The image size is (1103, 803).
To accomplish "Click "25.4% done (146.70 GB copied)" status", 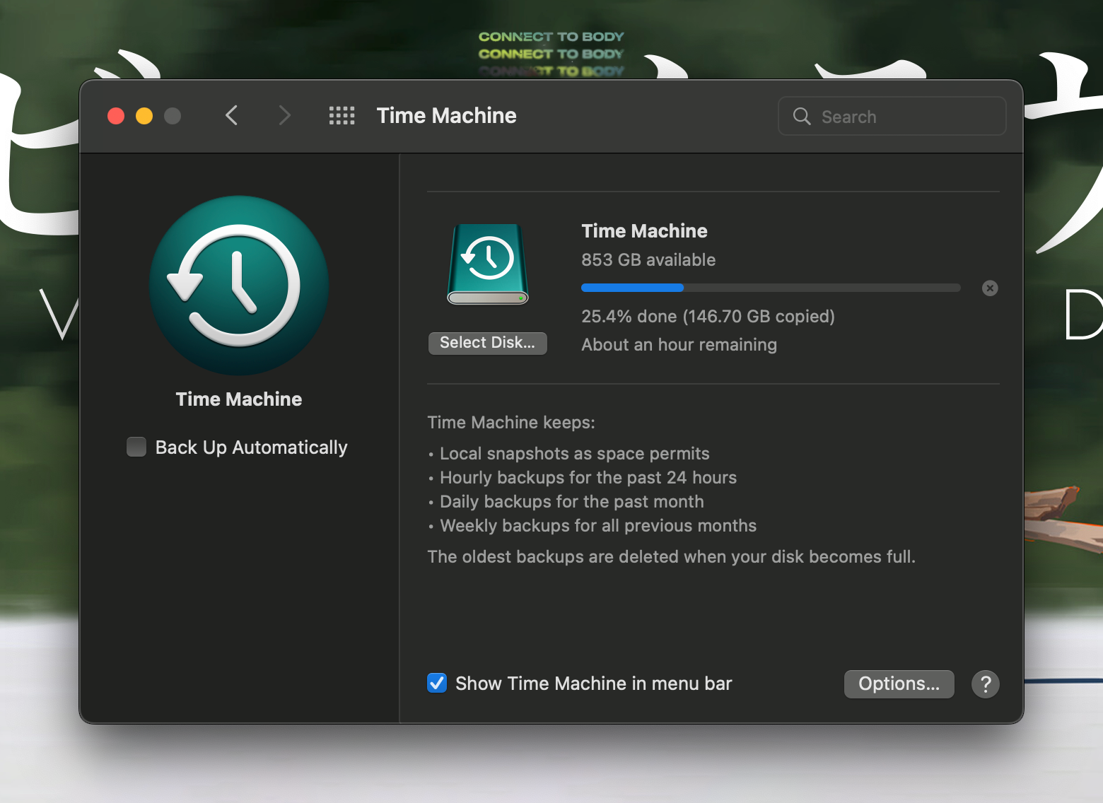I will [x=708, y=316].
